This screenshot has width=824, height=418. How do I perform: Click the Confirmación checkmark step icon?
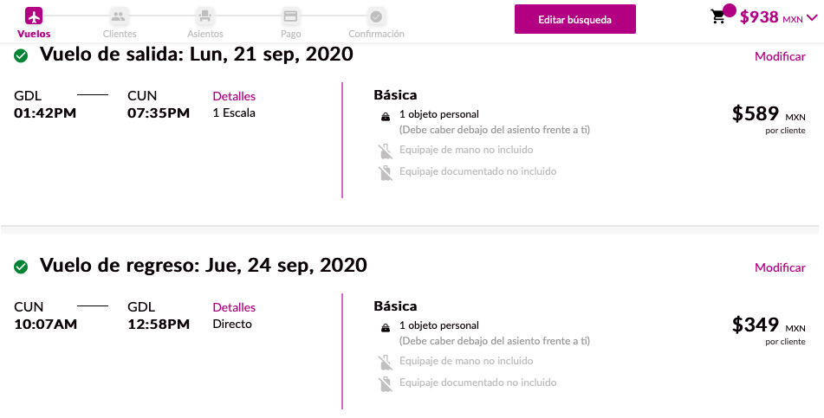click(x=376, y=16)
